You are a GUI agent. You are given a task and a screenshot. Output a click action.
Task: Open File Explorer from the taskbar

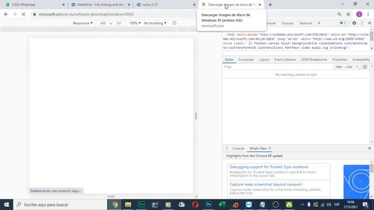click(x=128, y=205)
